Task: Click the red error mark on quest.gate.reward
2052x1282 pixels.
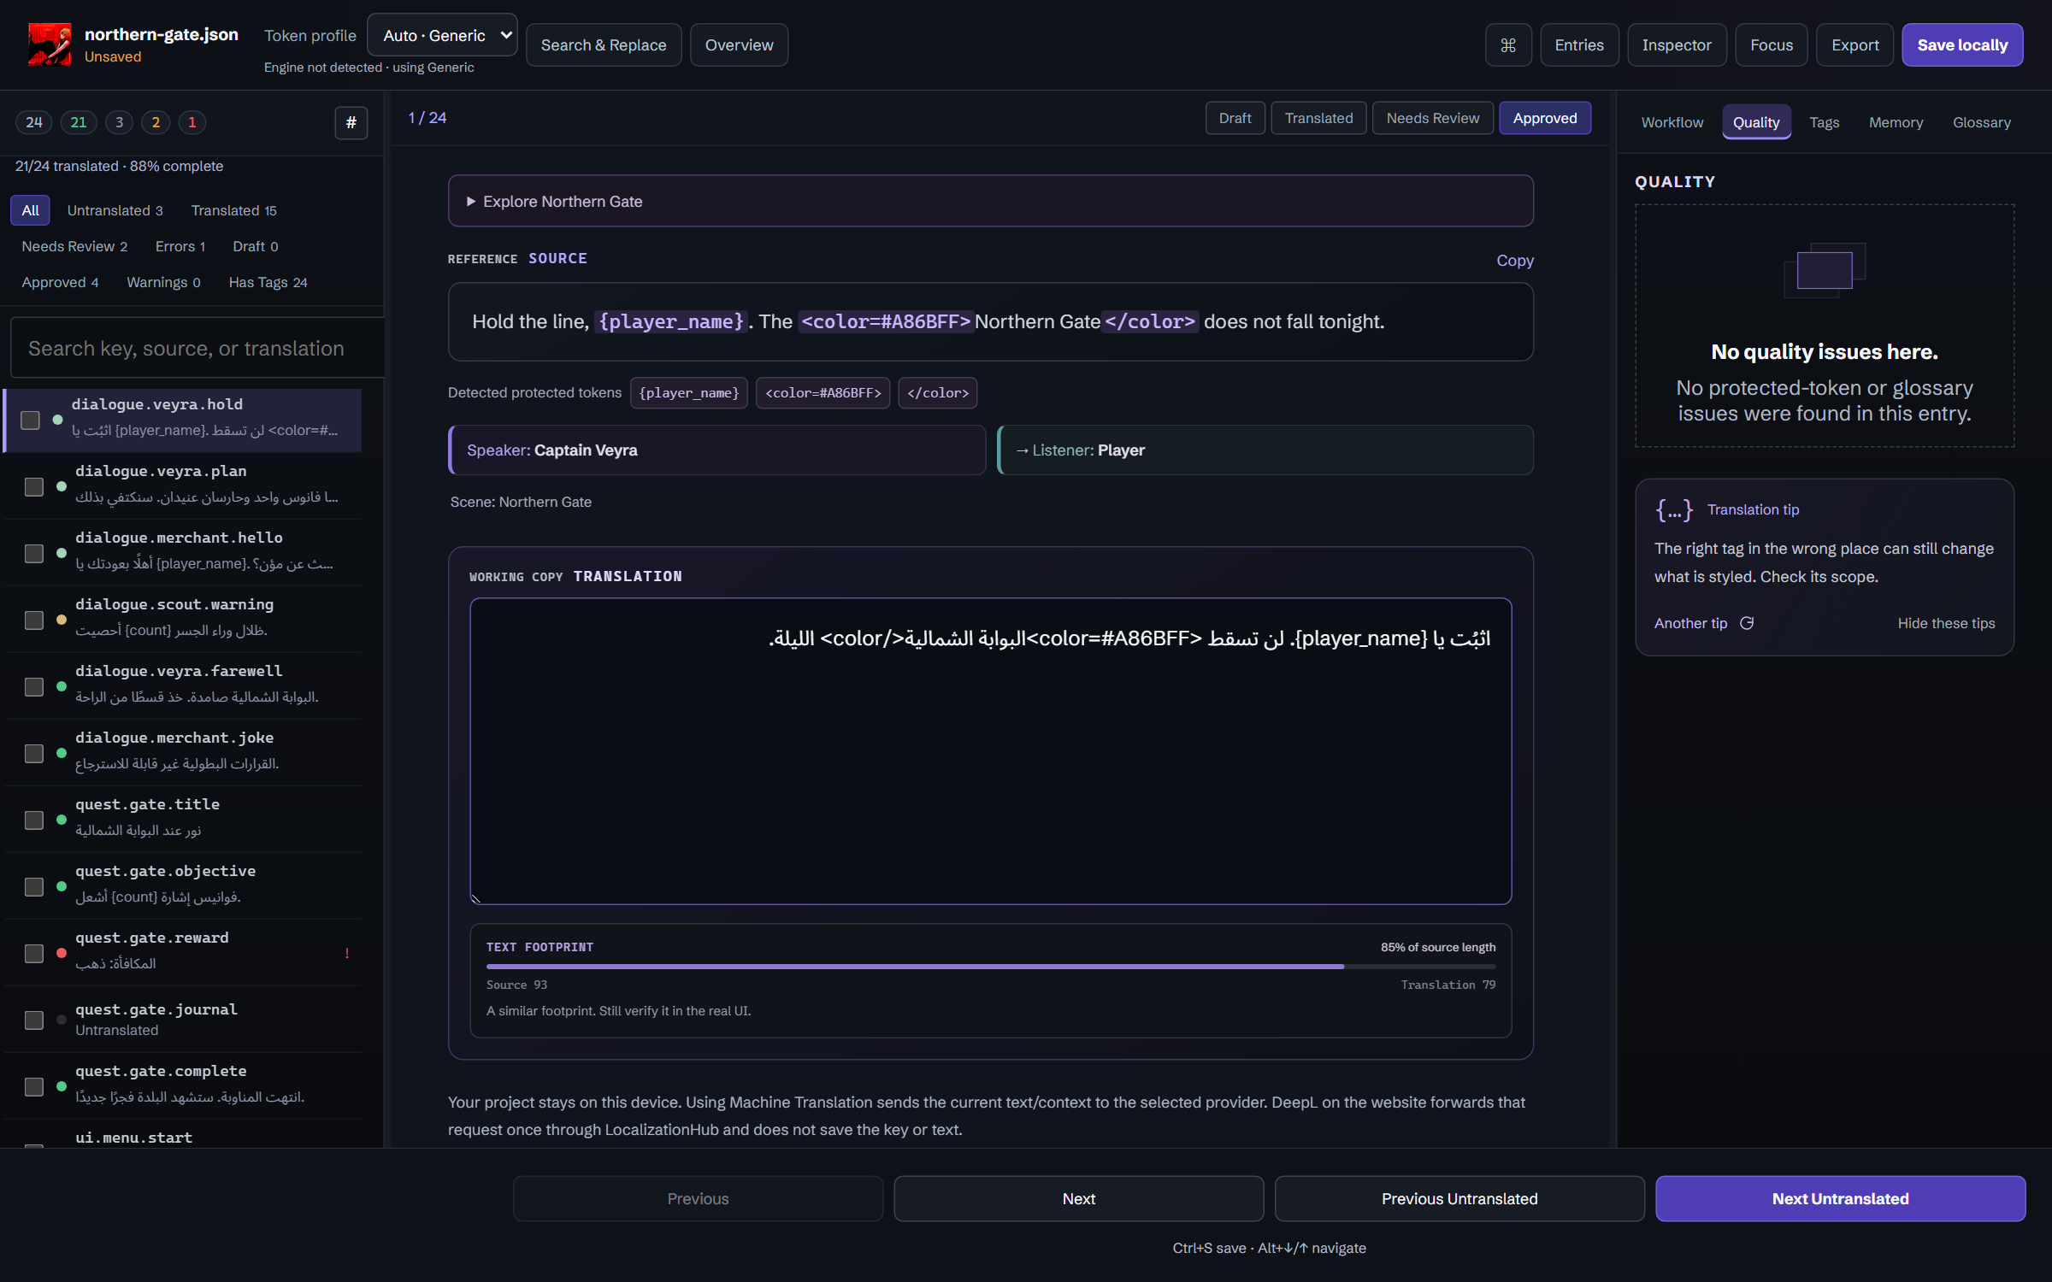Action: tap(347, 953)
